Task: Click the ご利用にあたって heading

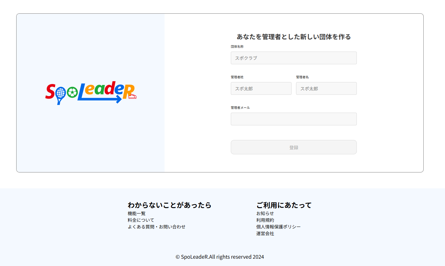Action: click(284, 205)
